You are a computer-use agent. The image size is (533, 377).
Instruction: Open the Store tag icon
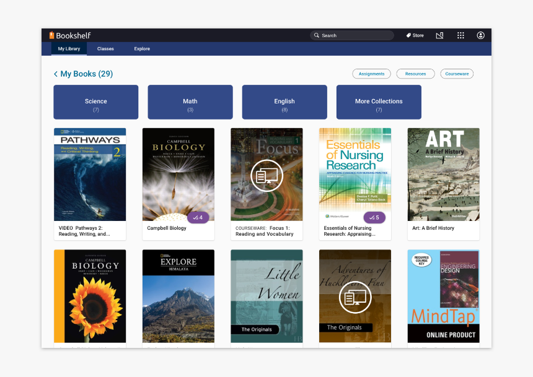[408, 35]
